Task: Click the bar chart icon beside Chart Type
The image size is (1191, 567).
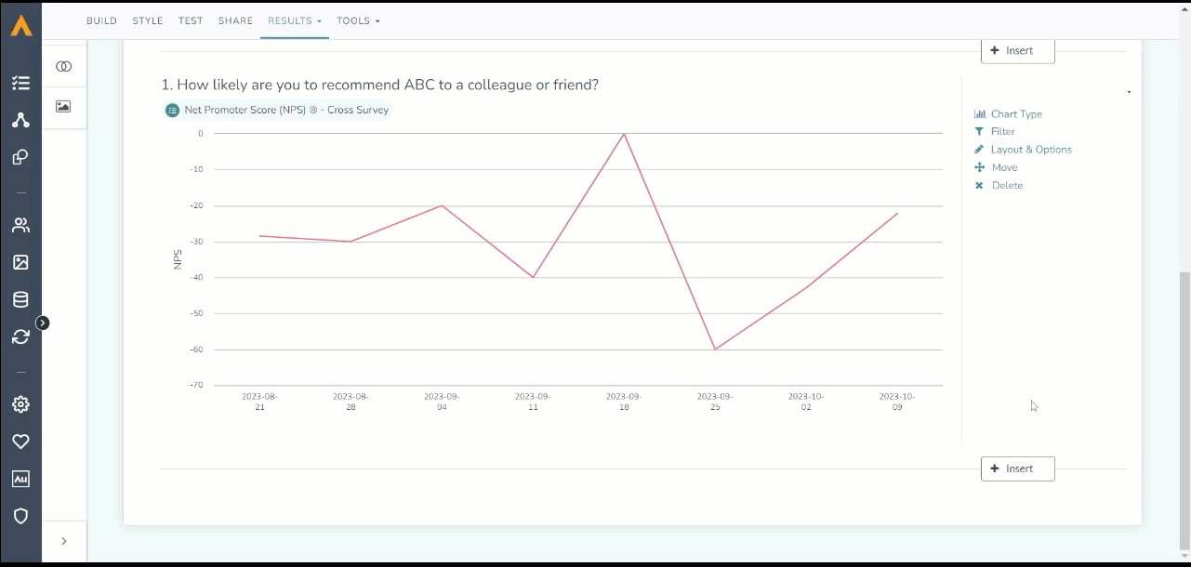Action: coord(980,113)
